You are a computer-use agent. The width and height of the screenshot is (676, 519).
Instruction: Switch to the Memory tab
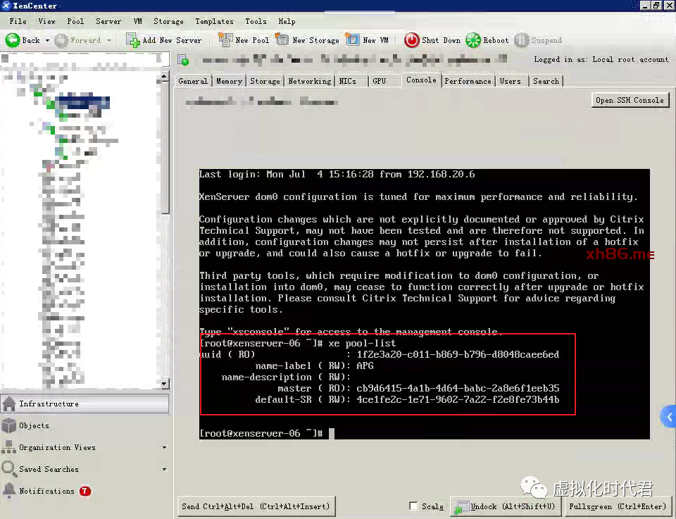(229, 81)
